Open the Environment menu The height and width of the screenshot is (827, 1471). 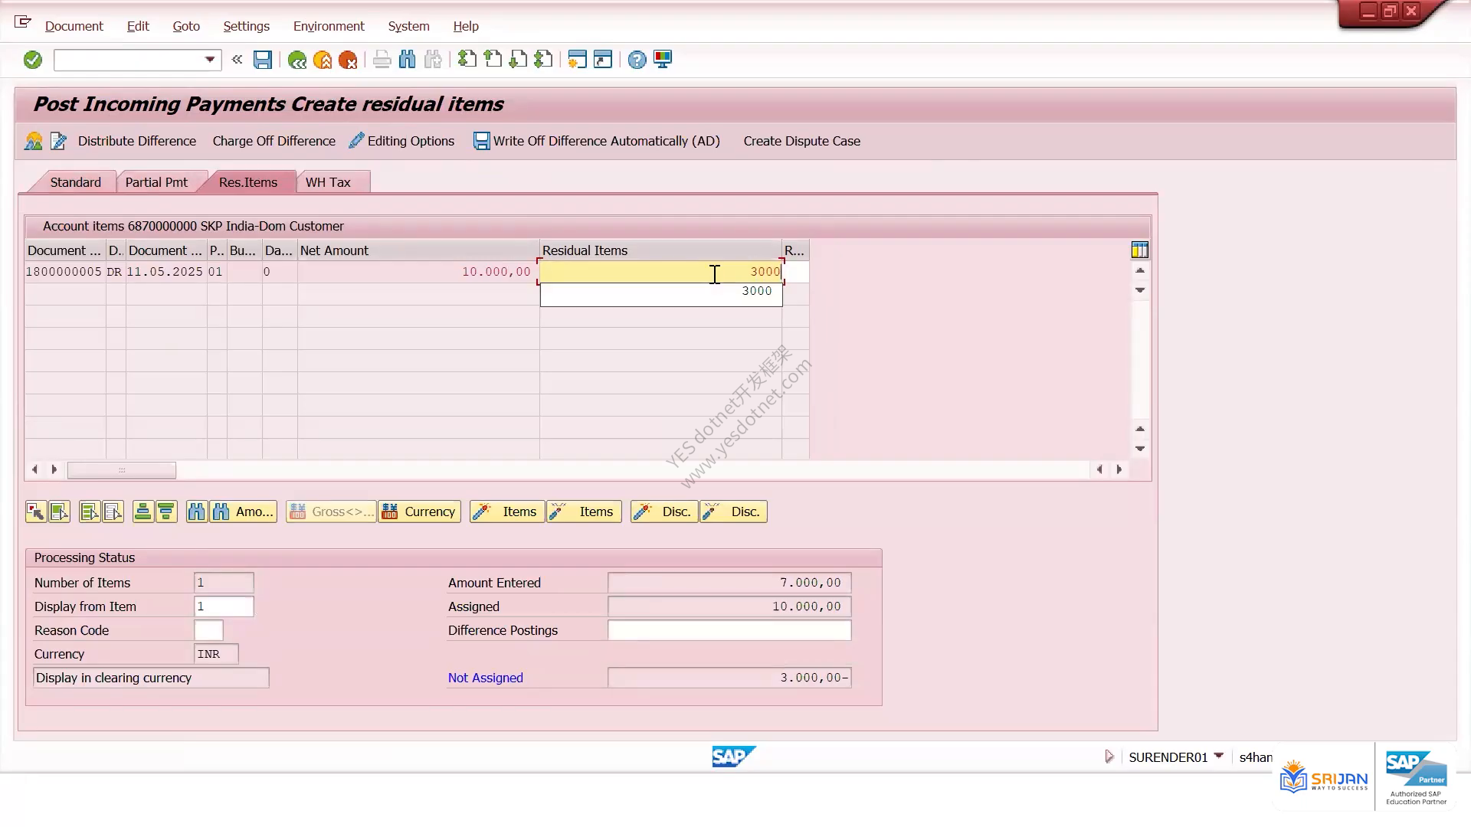click(329, 26)
